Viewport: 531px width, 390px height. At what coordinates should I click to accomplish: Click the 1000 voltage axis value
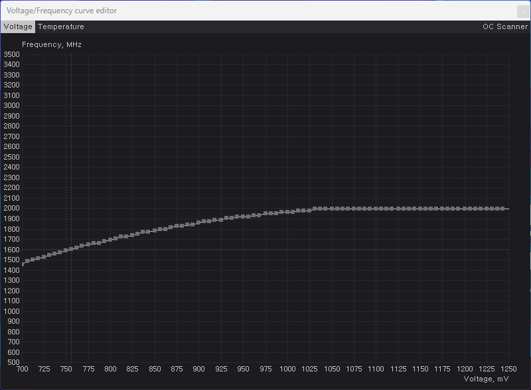click(x=287, y=369)
